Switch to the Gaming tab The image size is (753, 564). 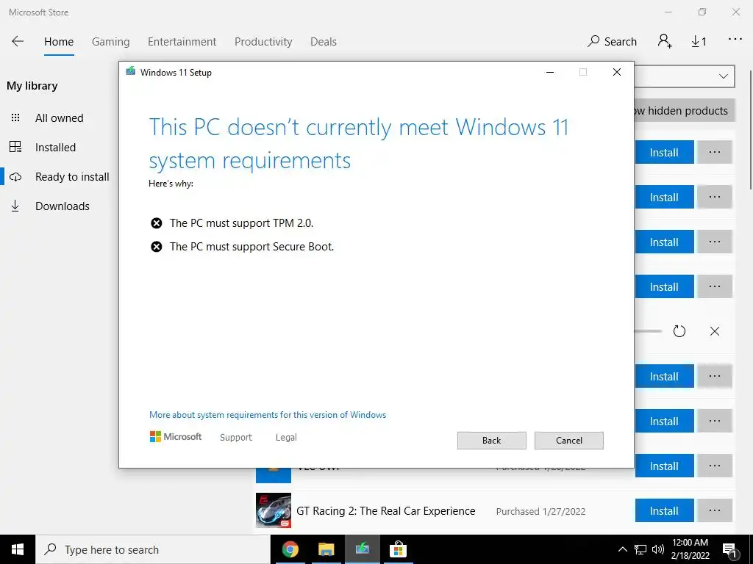coord(110,42)
